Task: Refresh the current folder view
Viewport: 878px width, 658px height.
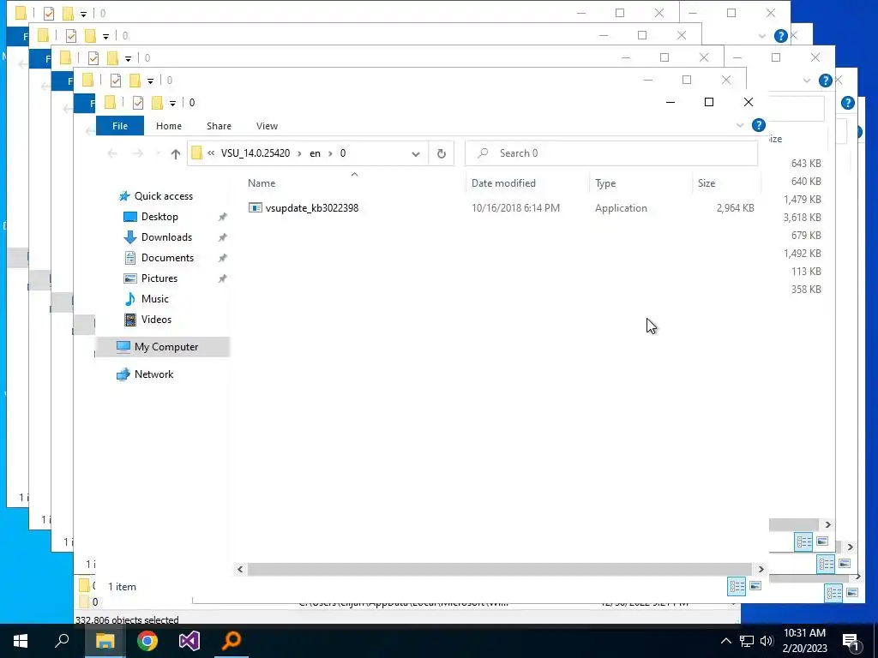Action: 442,153
